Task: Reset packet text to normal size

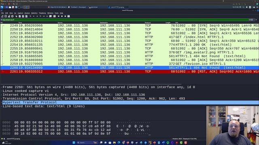Action: (65, 16)
